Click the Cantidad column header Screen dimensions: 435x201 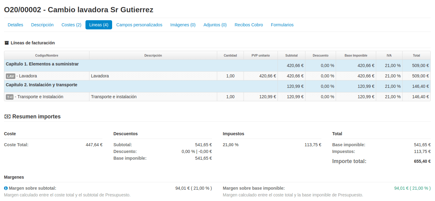pos(230,55)
